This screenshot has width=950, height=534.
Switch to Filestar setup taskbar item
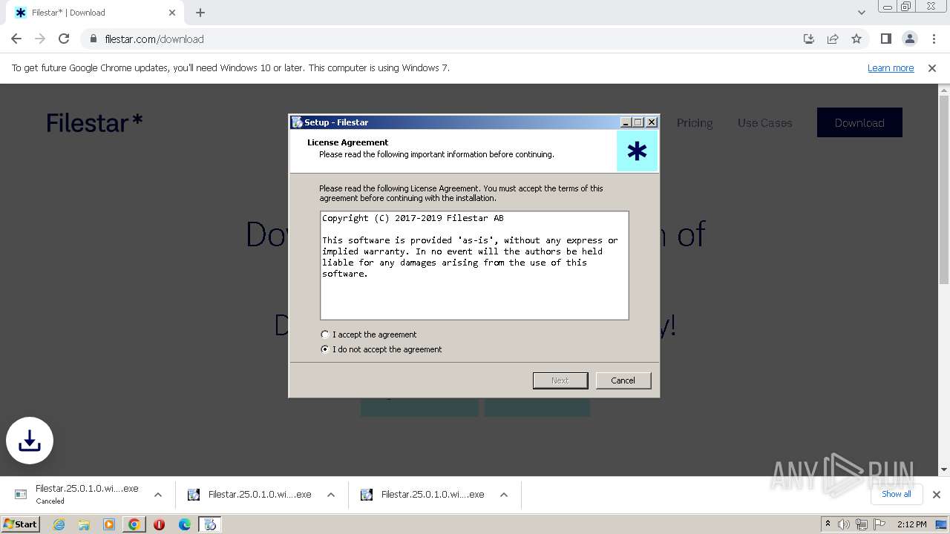[x=210, y=524]
